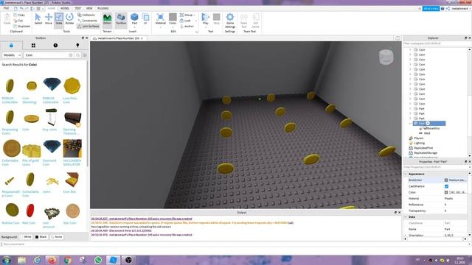Screen dimensions: 472x265
Task: Click Cut in the Clipboard group
Action: [x=18, y=21]
